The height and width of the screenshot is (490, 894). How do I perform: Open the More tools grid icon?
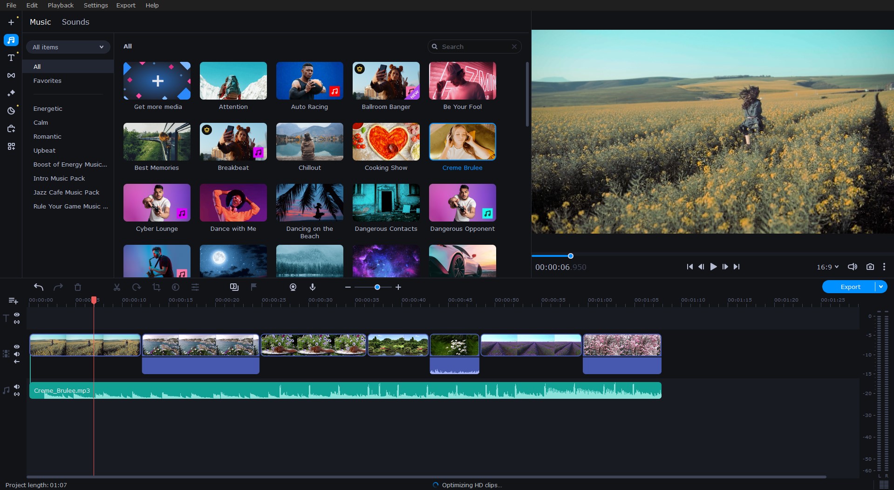pyautogui.click(x=11, y=146)
